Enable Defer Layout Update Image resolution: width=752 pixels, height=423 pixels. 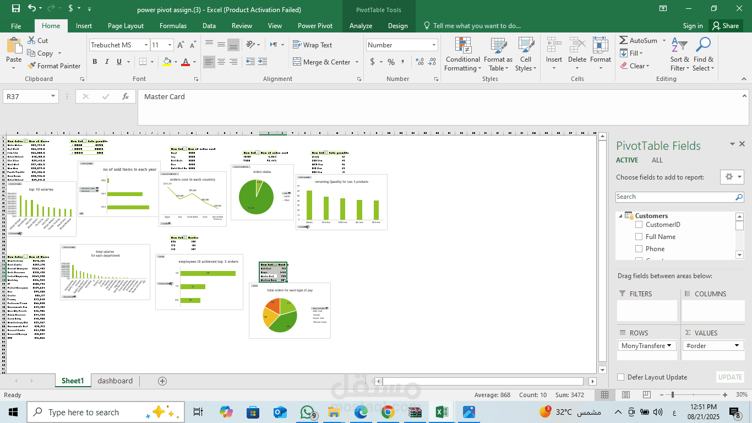tap(620, 377)
